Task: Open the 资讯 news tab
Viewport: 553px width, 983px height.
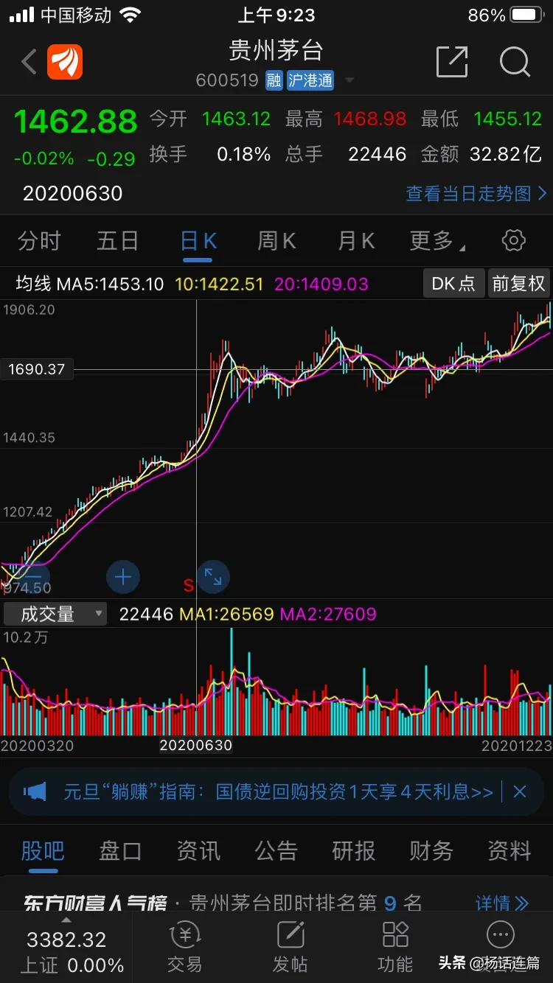Action: (x=198, y=851)
